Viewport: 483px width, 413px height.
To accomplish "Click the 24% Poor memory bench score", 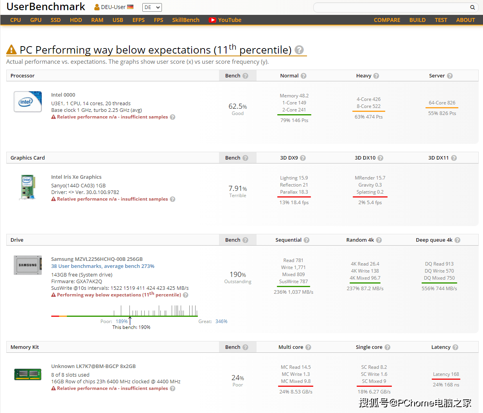I will pos(238,381).
